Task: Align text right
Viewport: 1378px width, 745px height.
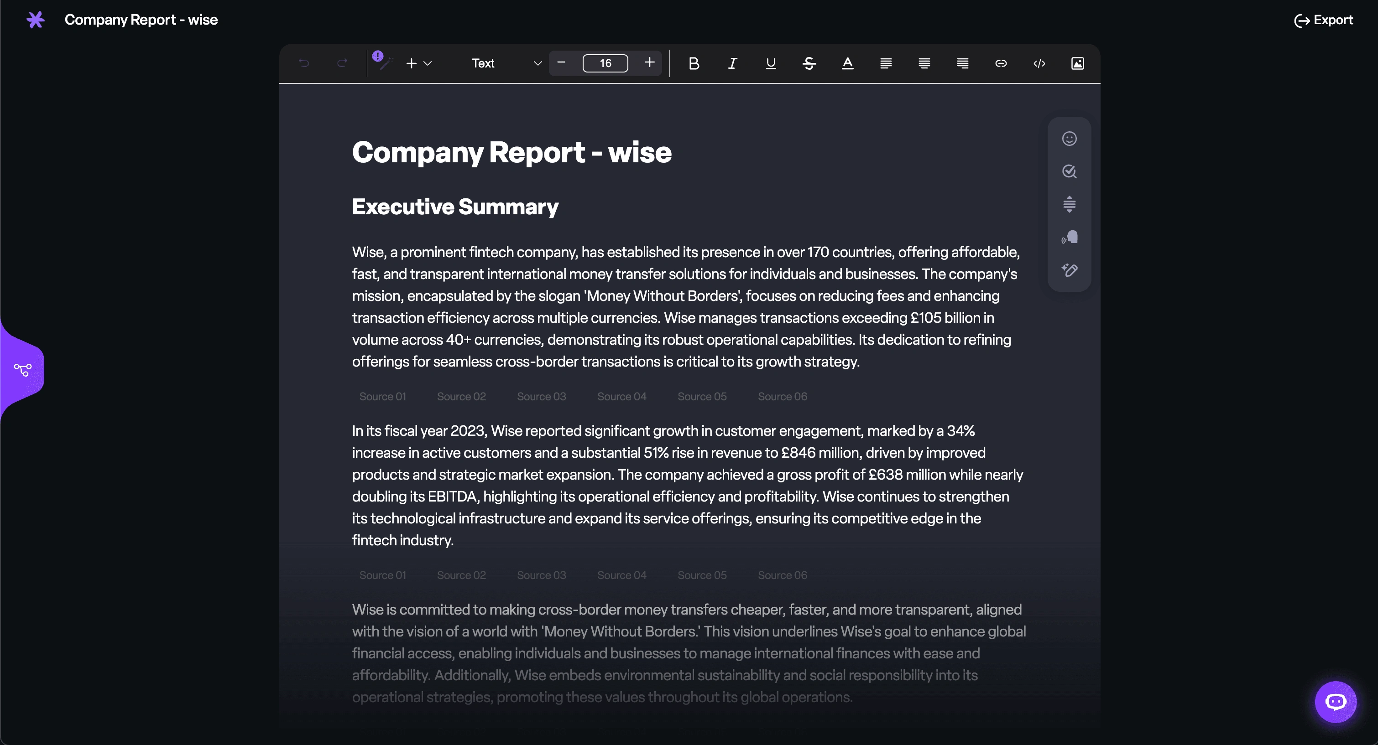Action: point(962,63)
